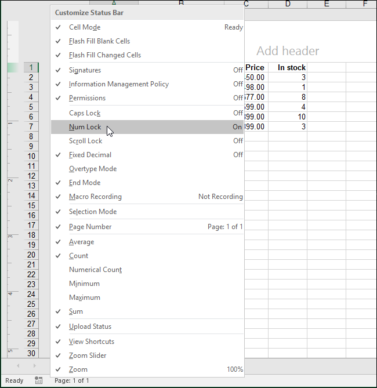Click the macro recording icon in status bar
This screenshot has height=388, width=377.
tap(39, 380)
